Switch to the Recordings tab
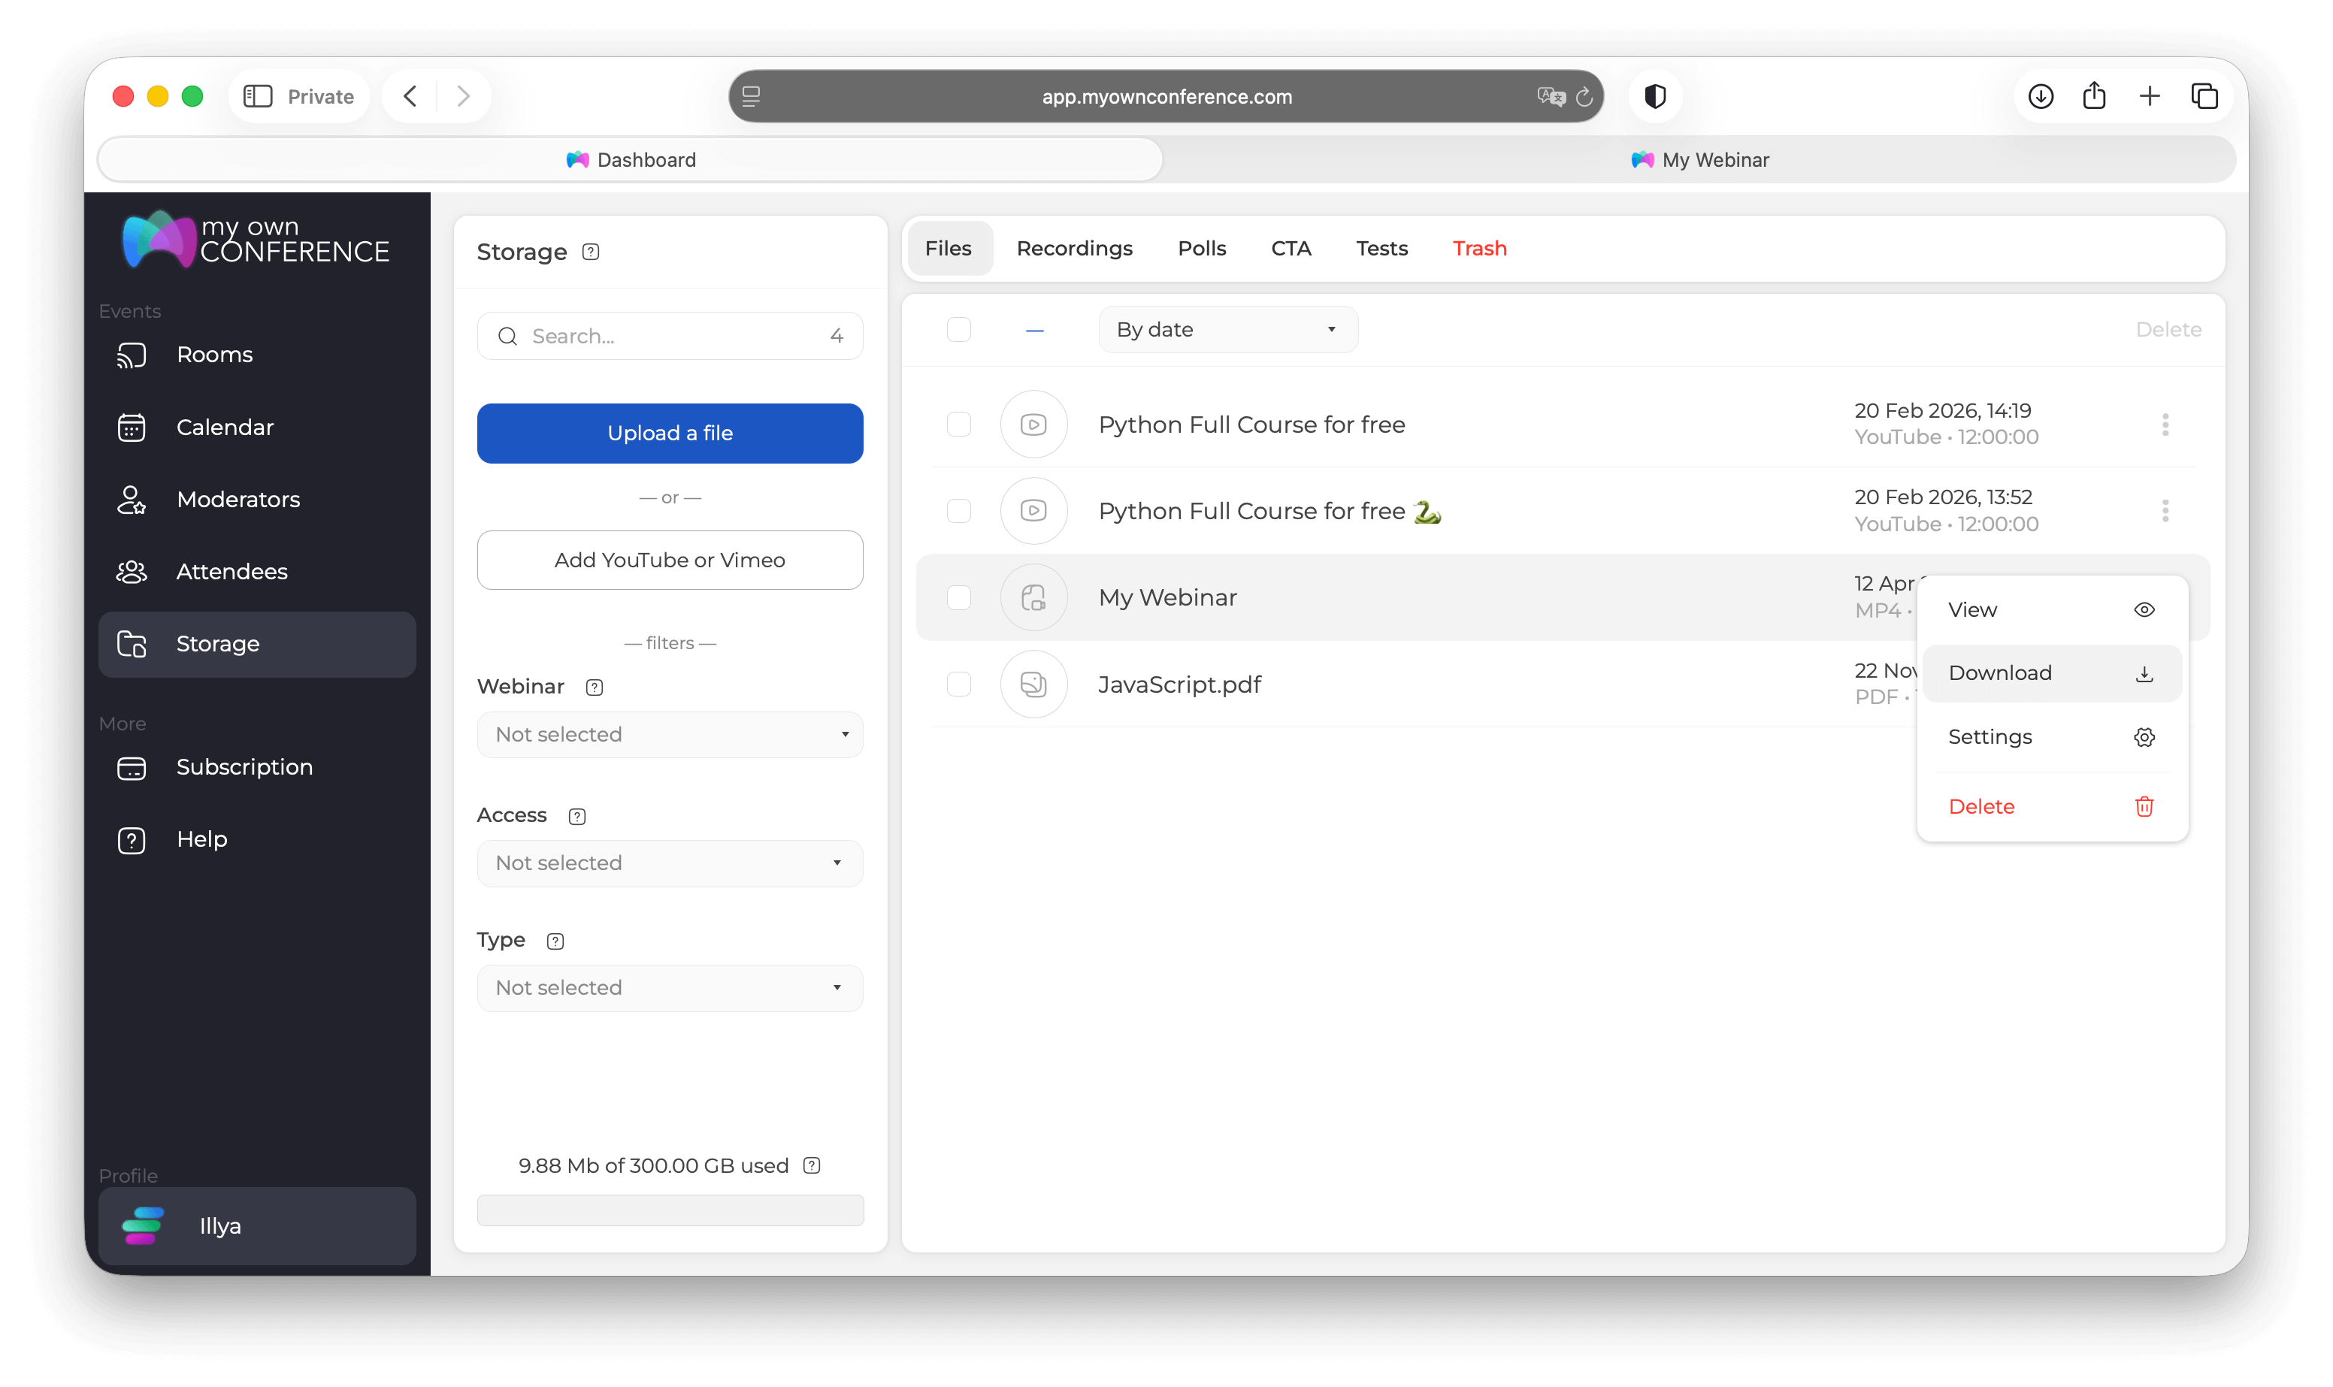The image size is (2333, 1387). 1074,248
